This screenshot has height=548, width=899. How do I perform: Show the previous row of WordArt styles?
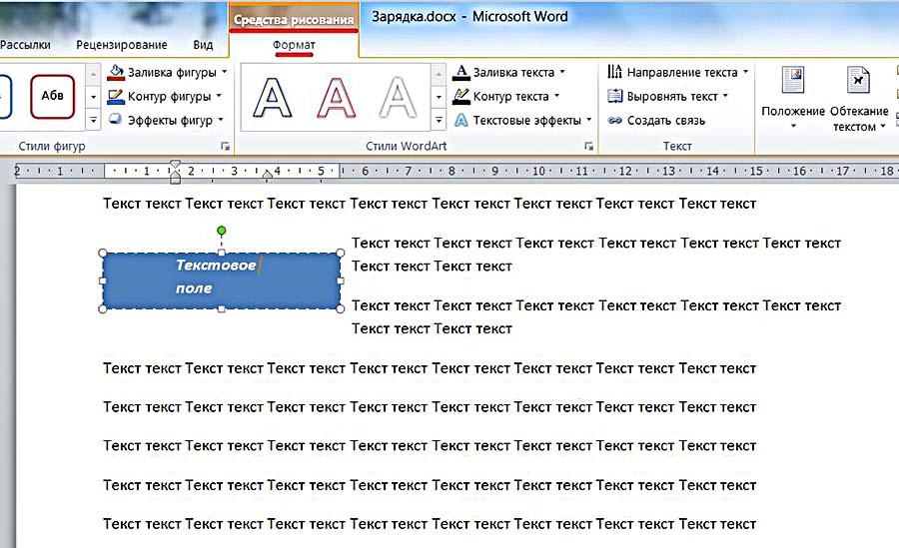tap(439, 75)
